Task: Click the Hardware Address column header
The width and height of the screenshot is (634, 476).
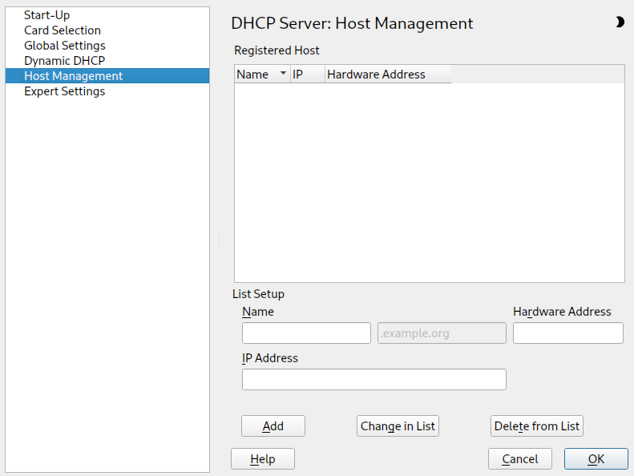Action: pyautogui.click(x=377, y=75)
